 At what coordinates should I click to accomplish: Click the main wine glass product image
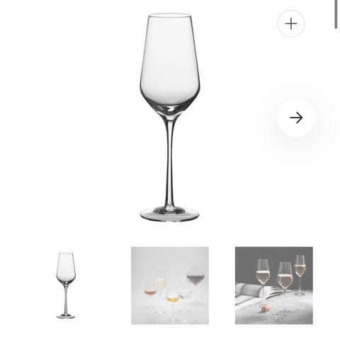[x=169, y=118]
